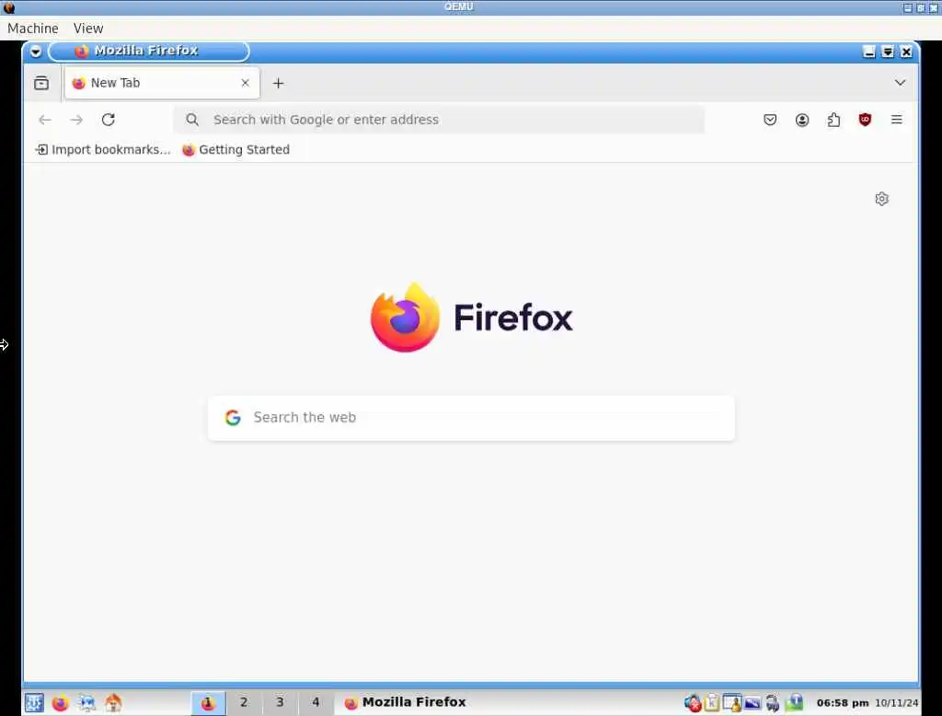Click the display monitor tray icon
This screenshot has width=942, height=716.
pyautogui.click(x=752, y=702)
